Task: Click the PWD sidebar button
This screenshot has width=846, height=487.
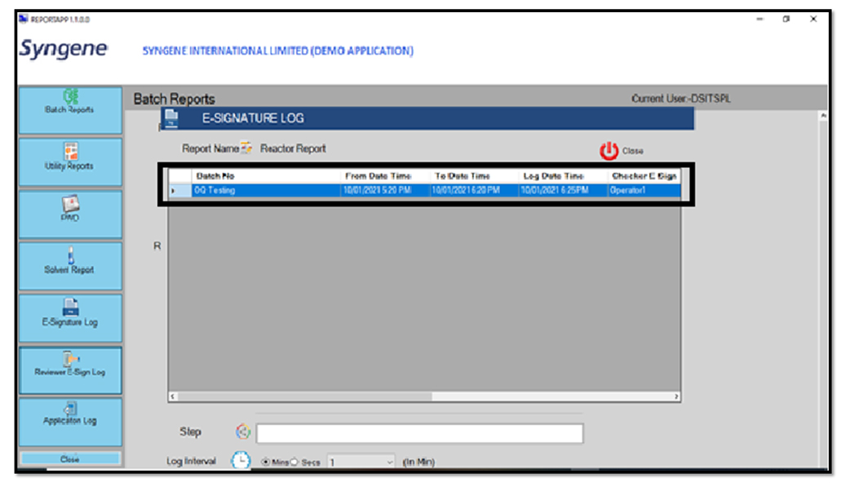Action: (70, 214)
